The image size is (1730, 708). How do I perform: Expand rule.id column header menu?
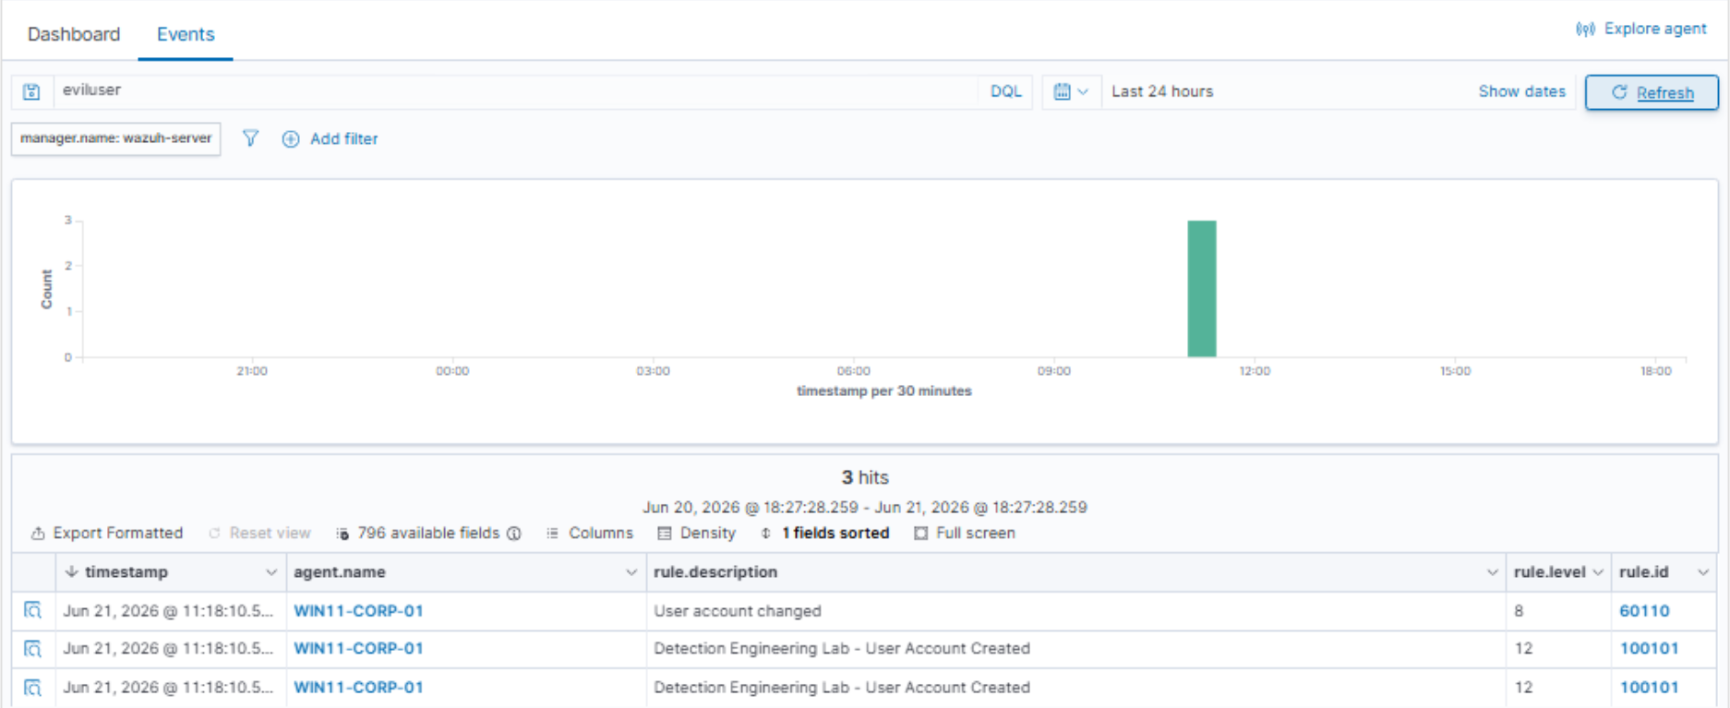(1703, 573)
